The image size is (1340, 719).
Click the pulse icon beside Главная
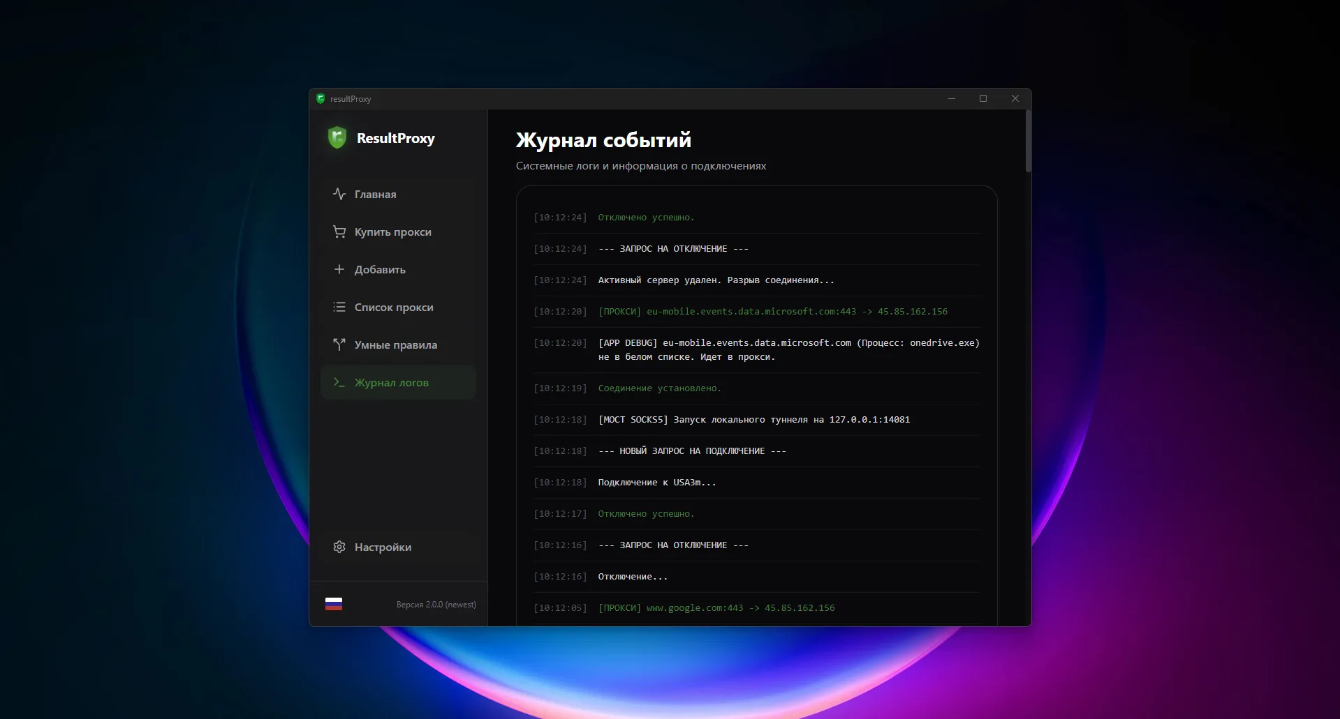tap(339, 194)
